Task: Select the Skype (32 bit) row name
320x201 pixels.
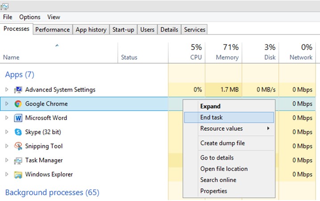Action: 43,132
